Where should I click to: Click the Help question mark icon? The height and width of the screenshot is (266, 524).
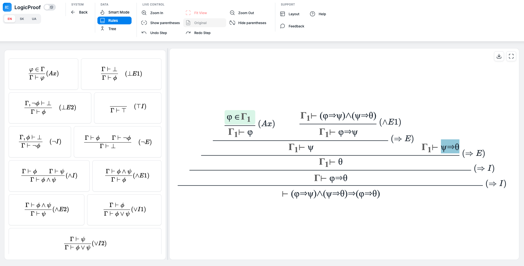tap(313, 14)
